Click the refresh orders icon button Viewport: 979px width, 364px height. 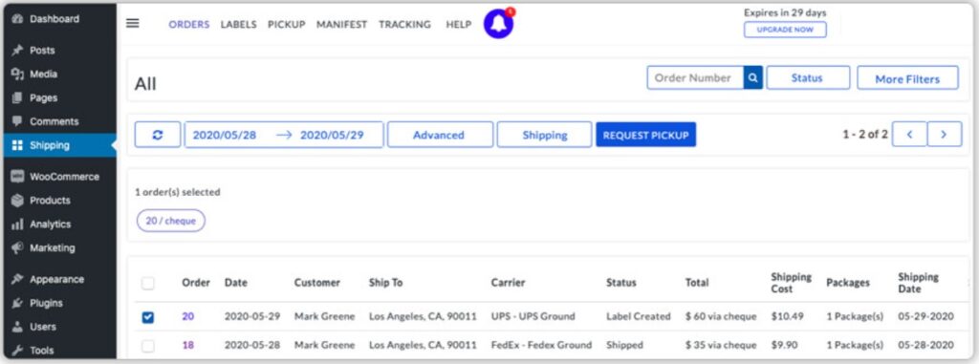[x=158, y=135]
